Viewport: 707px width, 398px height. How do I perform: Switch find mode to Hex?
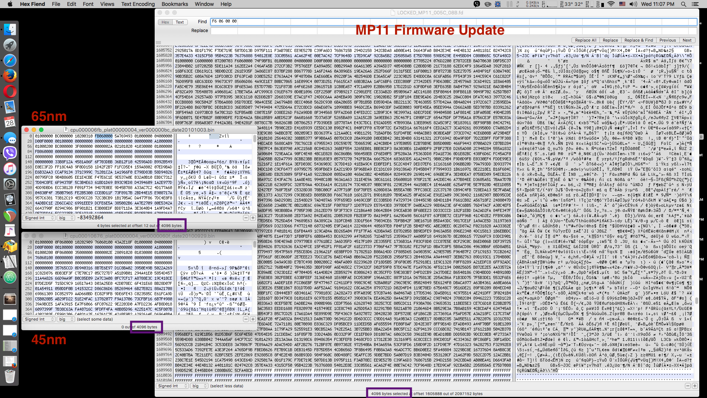point(165,22)
